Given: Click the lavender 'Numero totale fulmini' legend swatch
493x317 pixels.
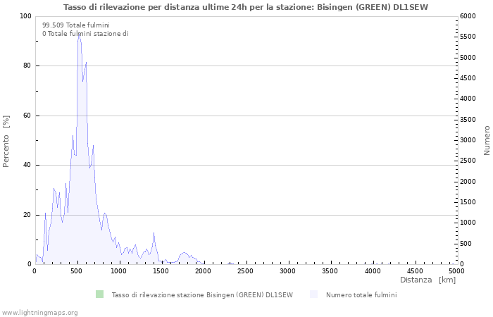Looking at the screenshot, I should pos(314,294).
